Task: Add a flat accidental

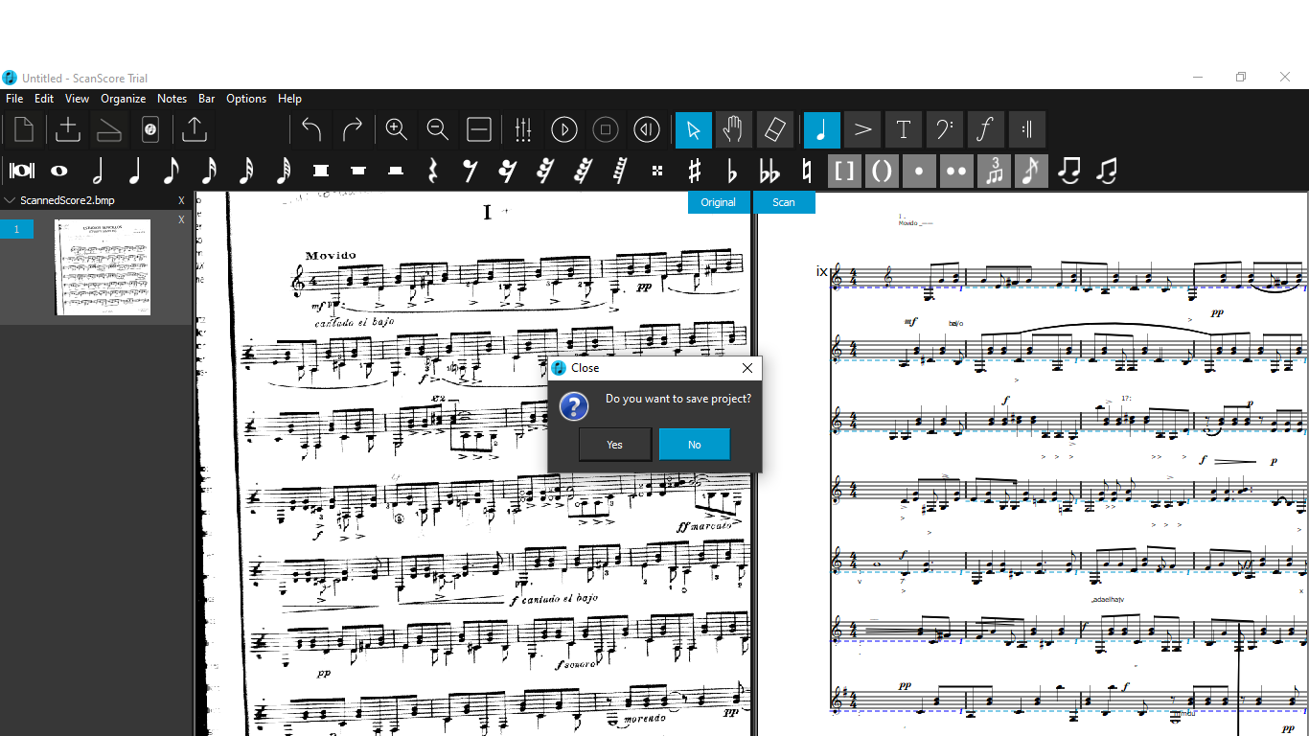Action: 732,171
